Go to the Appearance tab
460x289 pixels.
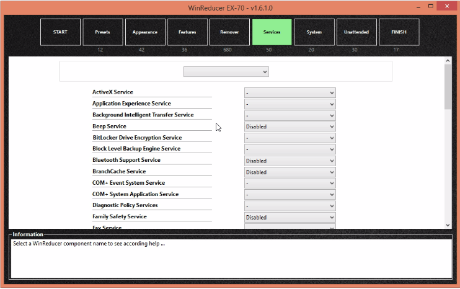pos(145,32)
